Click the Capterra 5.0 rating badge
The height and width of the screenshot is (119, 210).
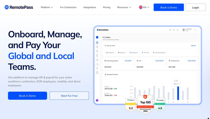tap(131, 104)
